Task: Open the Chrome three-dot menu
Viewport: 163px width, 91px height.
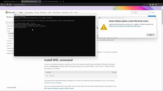Action: pos(161,5)
